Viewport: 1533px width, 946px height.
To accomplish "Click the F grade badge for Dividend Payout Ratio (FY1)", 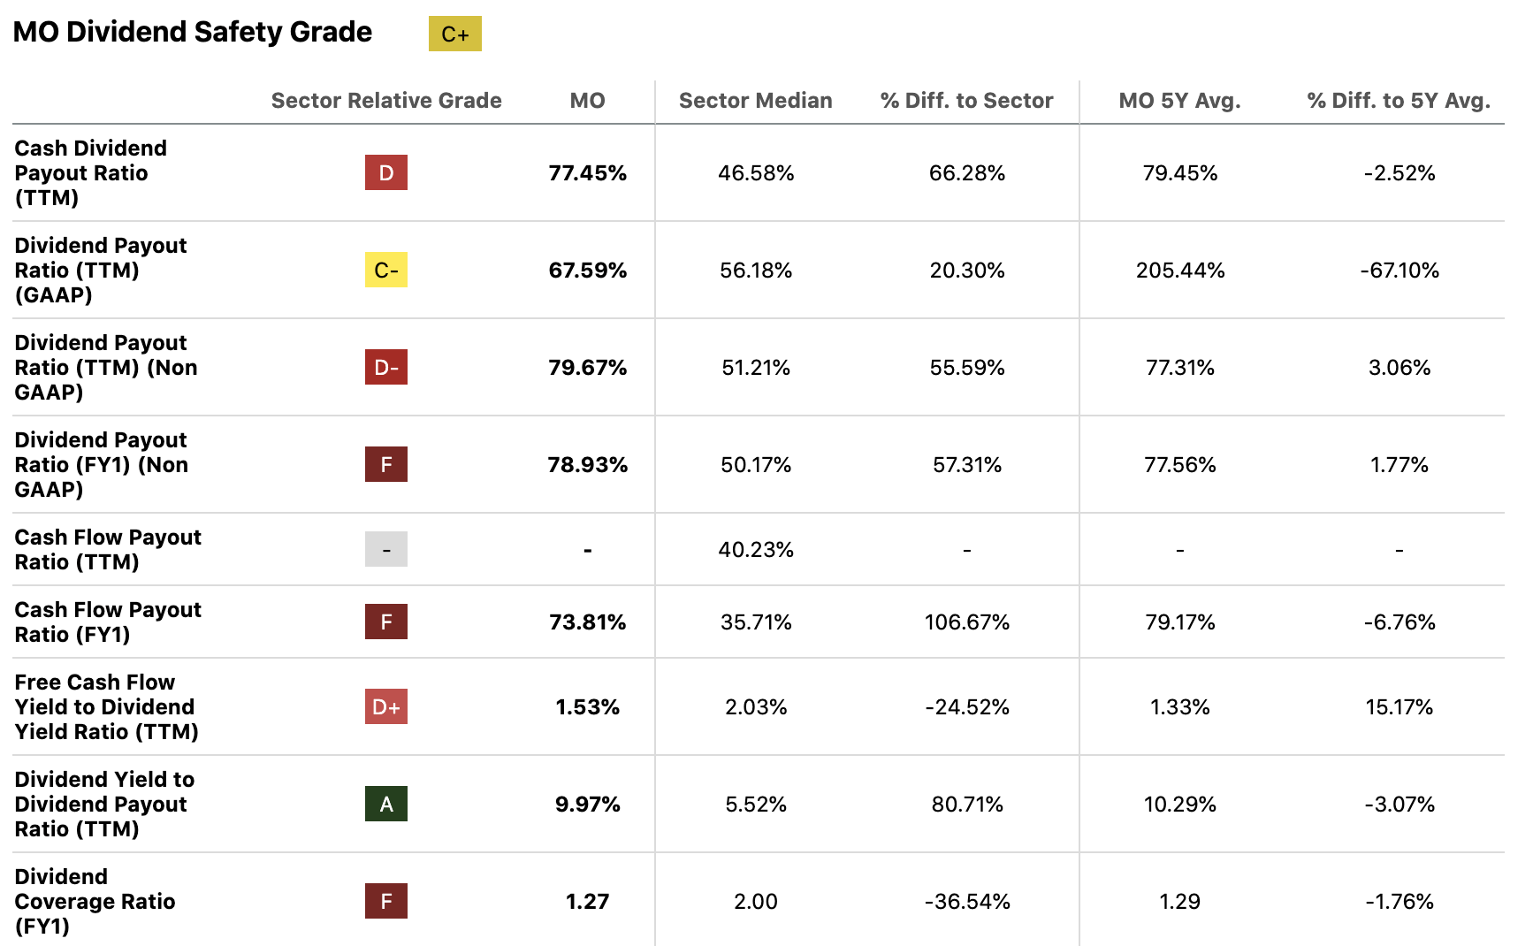I will point(385,464).
